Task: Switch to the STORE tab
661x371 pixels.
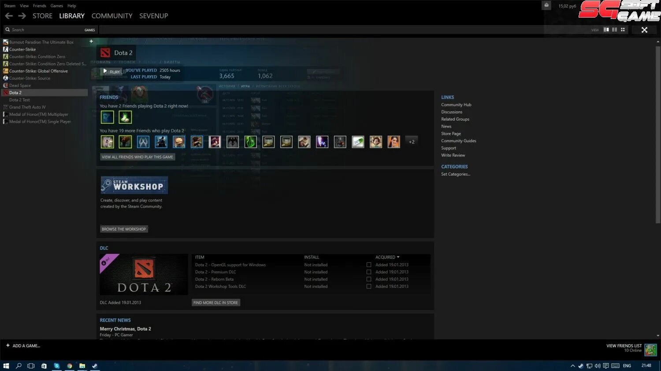Action: tap(42, 16)
